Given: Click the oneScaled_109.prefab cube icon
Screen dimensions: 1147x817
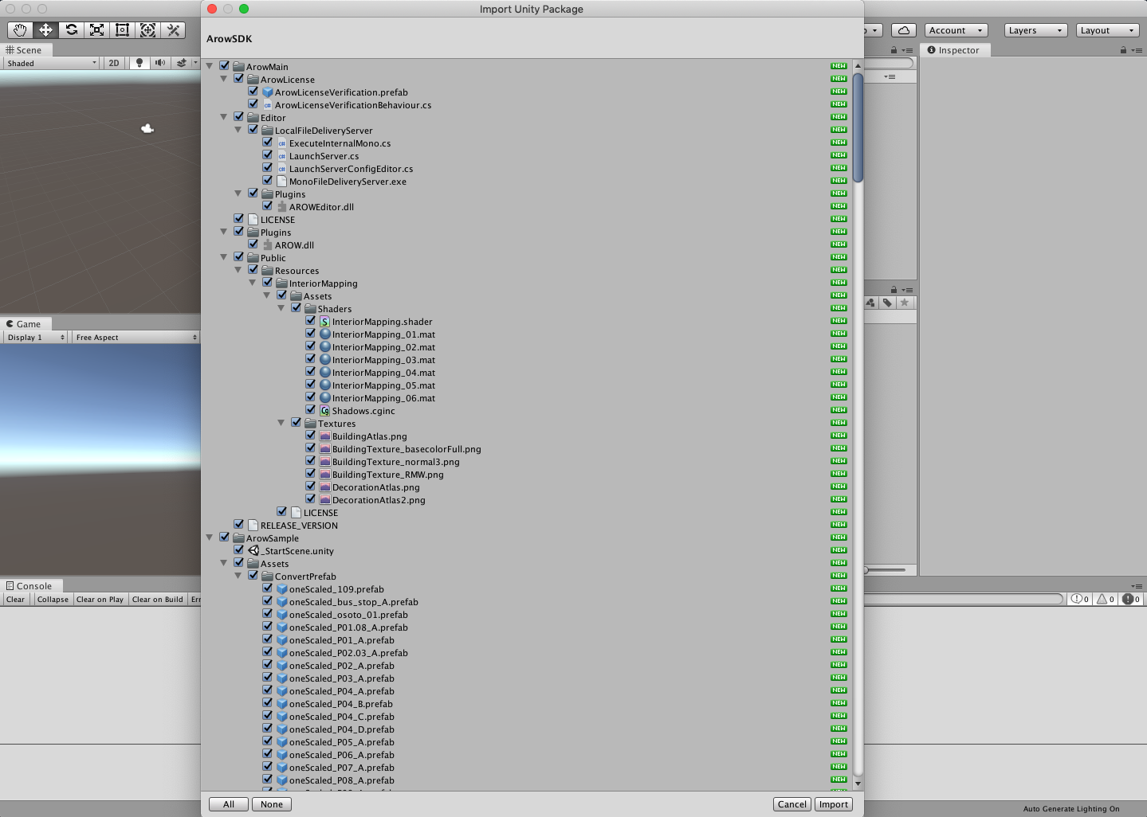Looking at the screenshot, I should [x=282, y=589].
